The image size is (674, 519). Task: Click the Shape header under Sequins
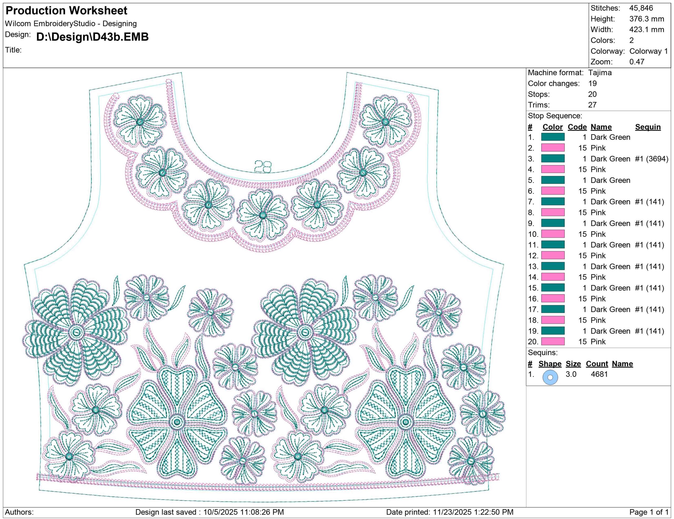550,364
